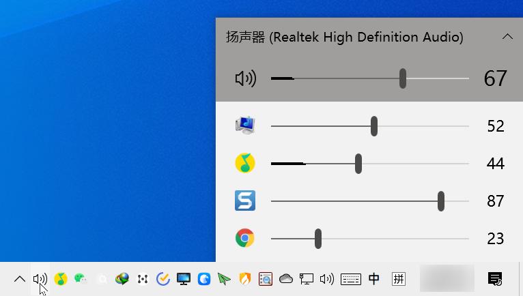Click the volume value 44
Screen dimensions: 523x296
point(496,164)
